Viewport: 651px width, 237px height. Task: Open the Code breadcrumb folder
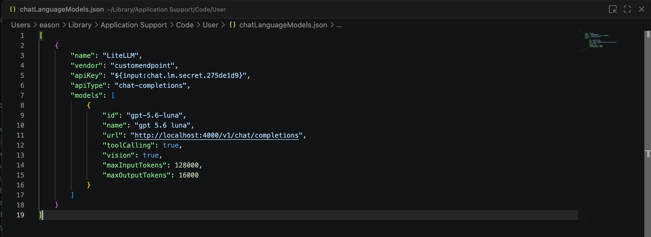185,25
